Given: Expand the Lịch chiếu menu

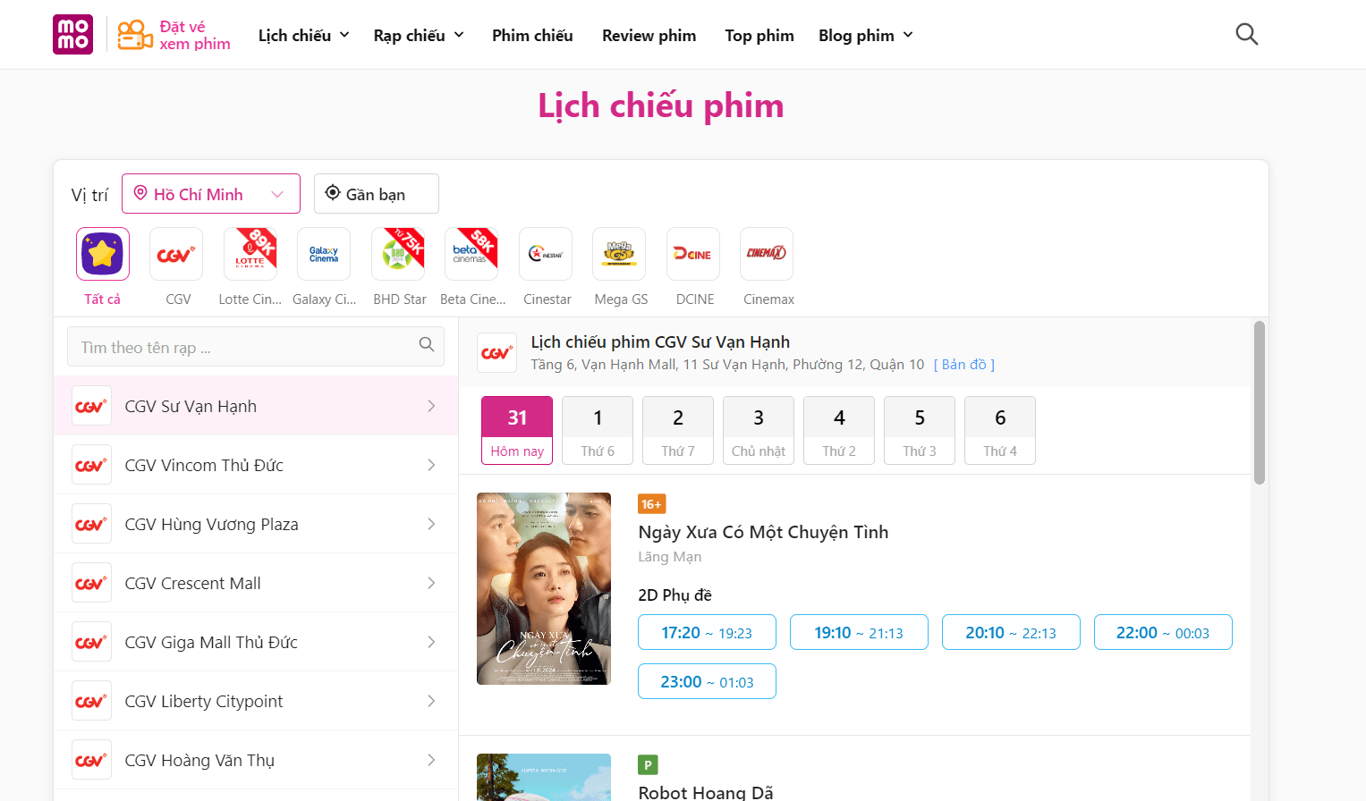Looking at the screenshot, I should pos(303,36).
